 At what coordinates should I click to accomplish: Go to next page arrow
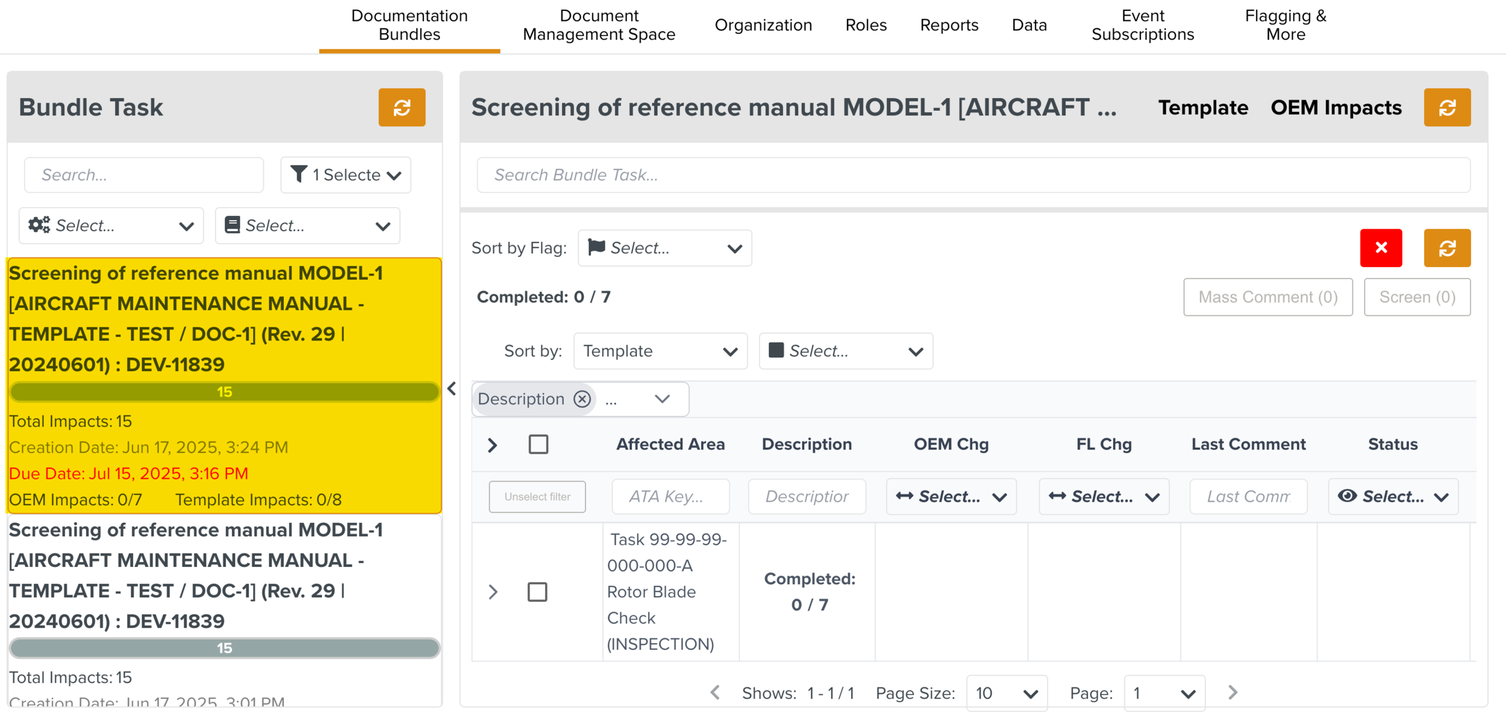coord(1232,693)
